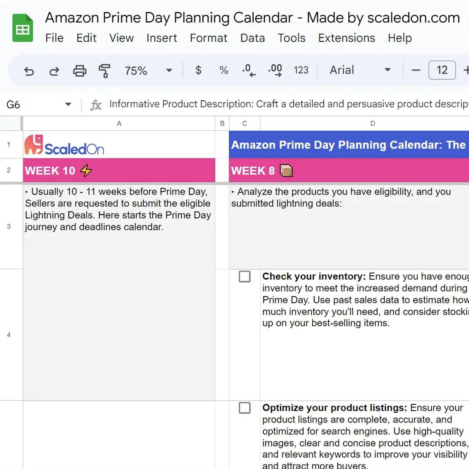Open the Arial font dropdown
This screenshot has width=469, height=469.
tap(360, 70)
